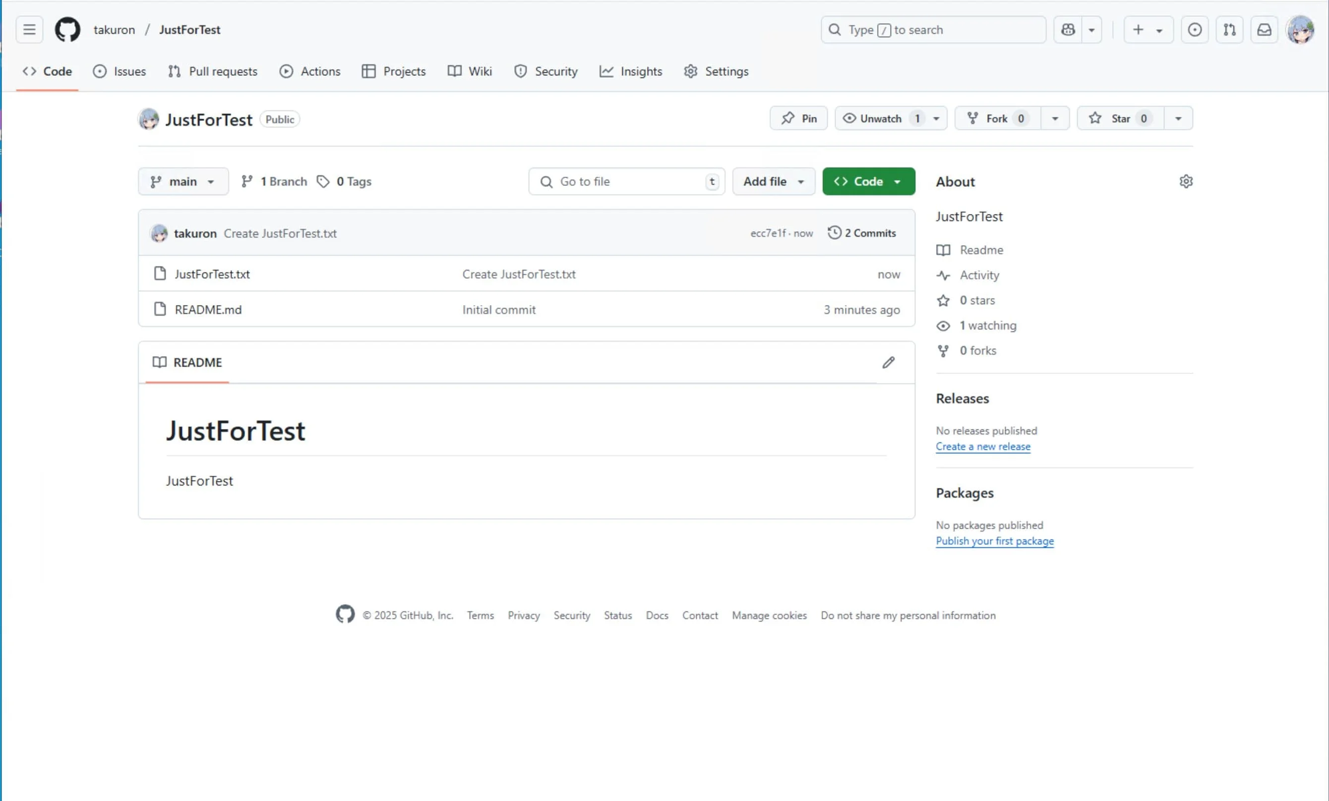Click Publish your first package
Screen dimensions: 1329x801
click(995, 541)
